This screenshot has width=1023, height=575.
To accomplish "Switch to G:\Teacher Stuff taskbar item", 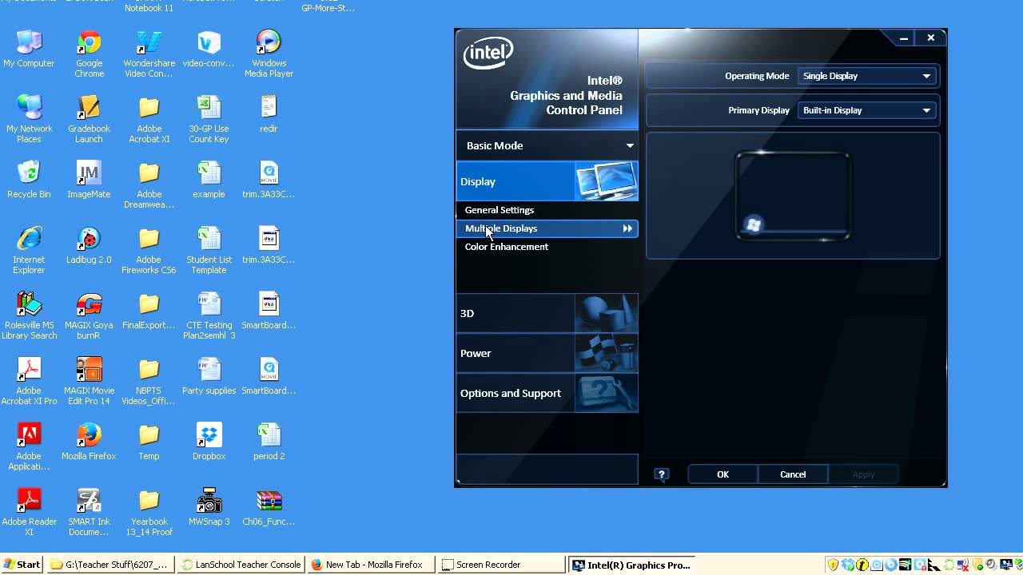I will (x=110, y=565).
